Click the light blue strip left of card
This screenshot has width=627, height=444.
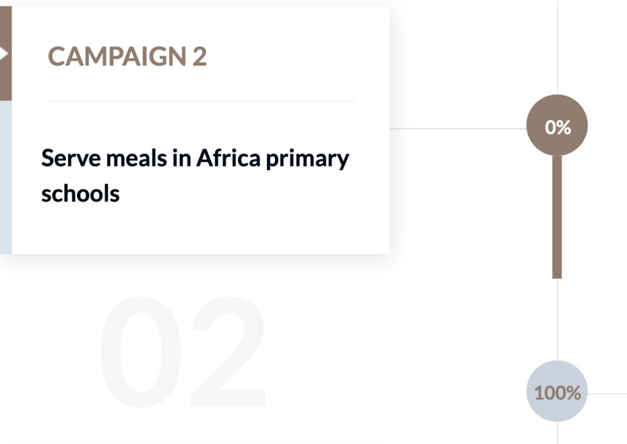(6, 178)
